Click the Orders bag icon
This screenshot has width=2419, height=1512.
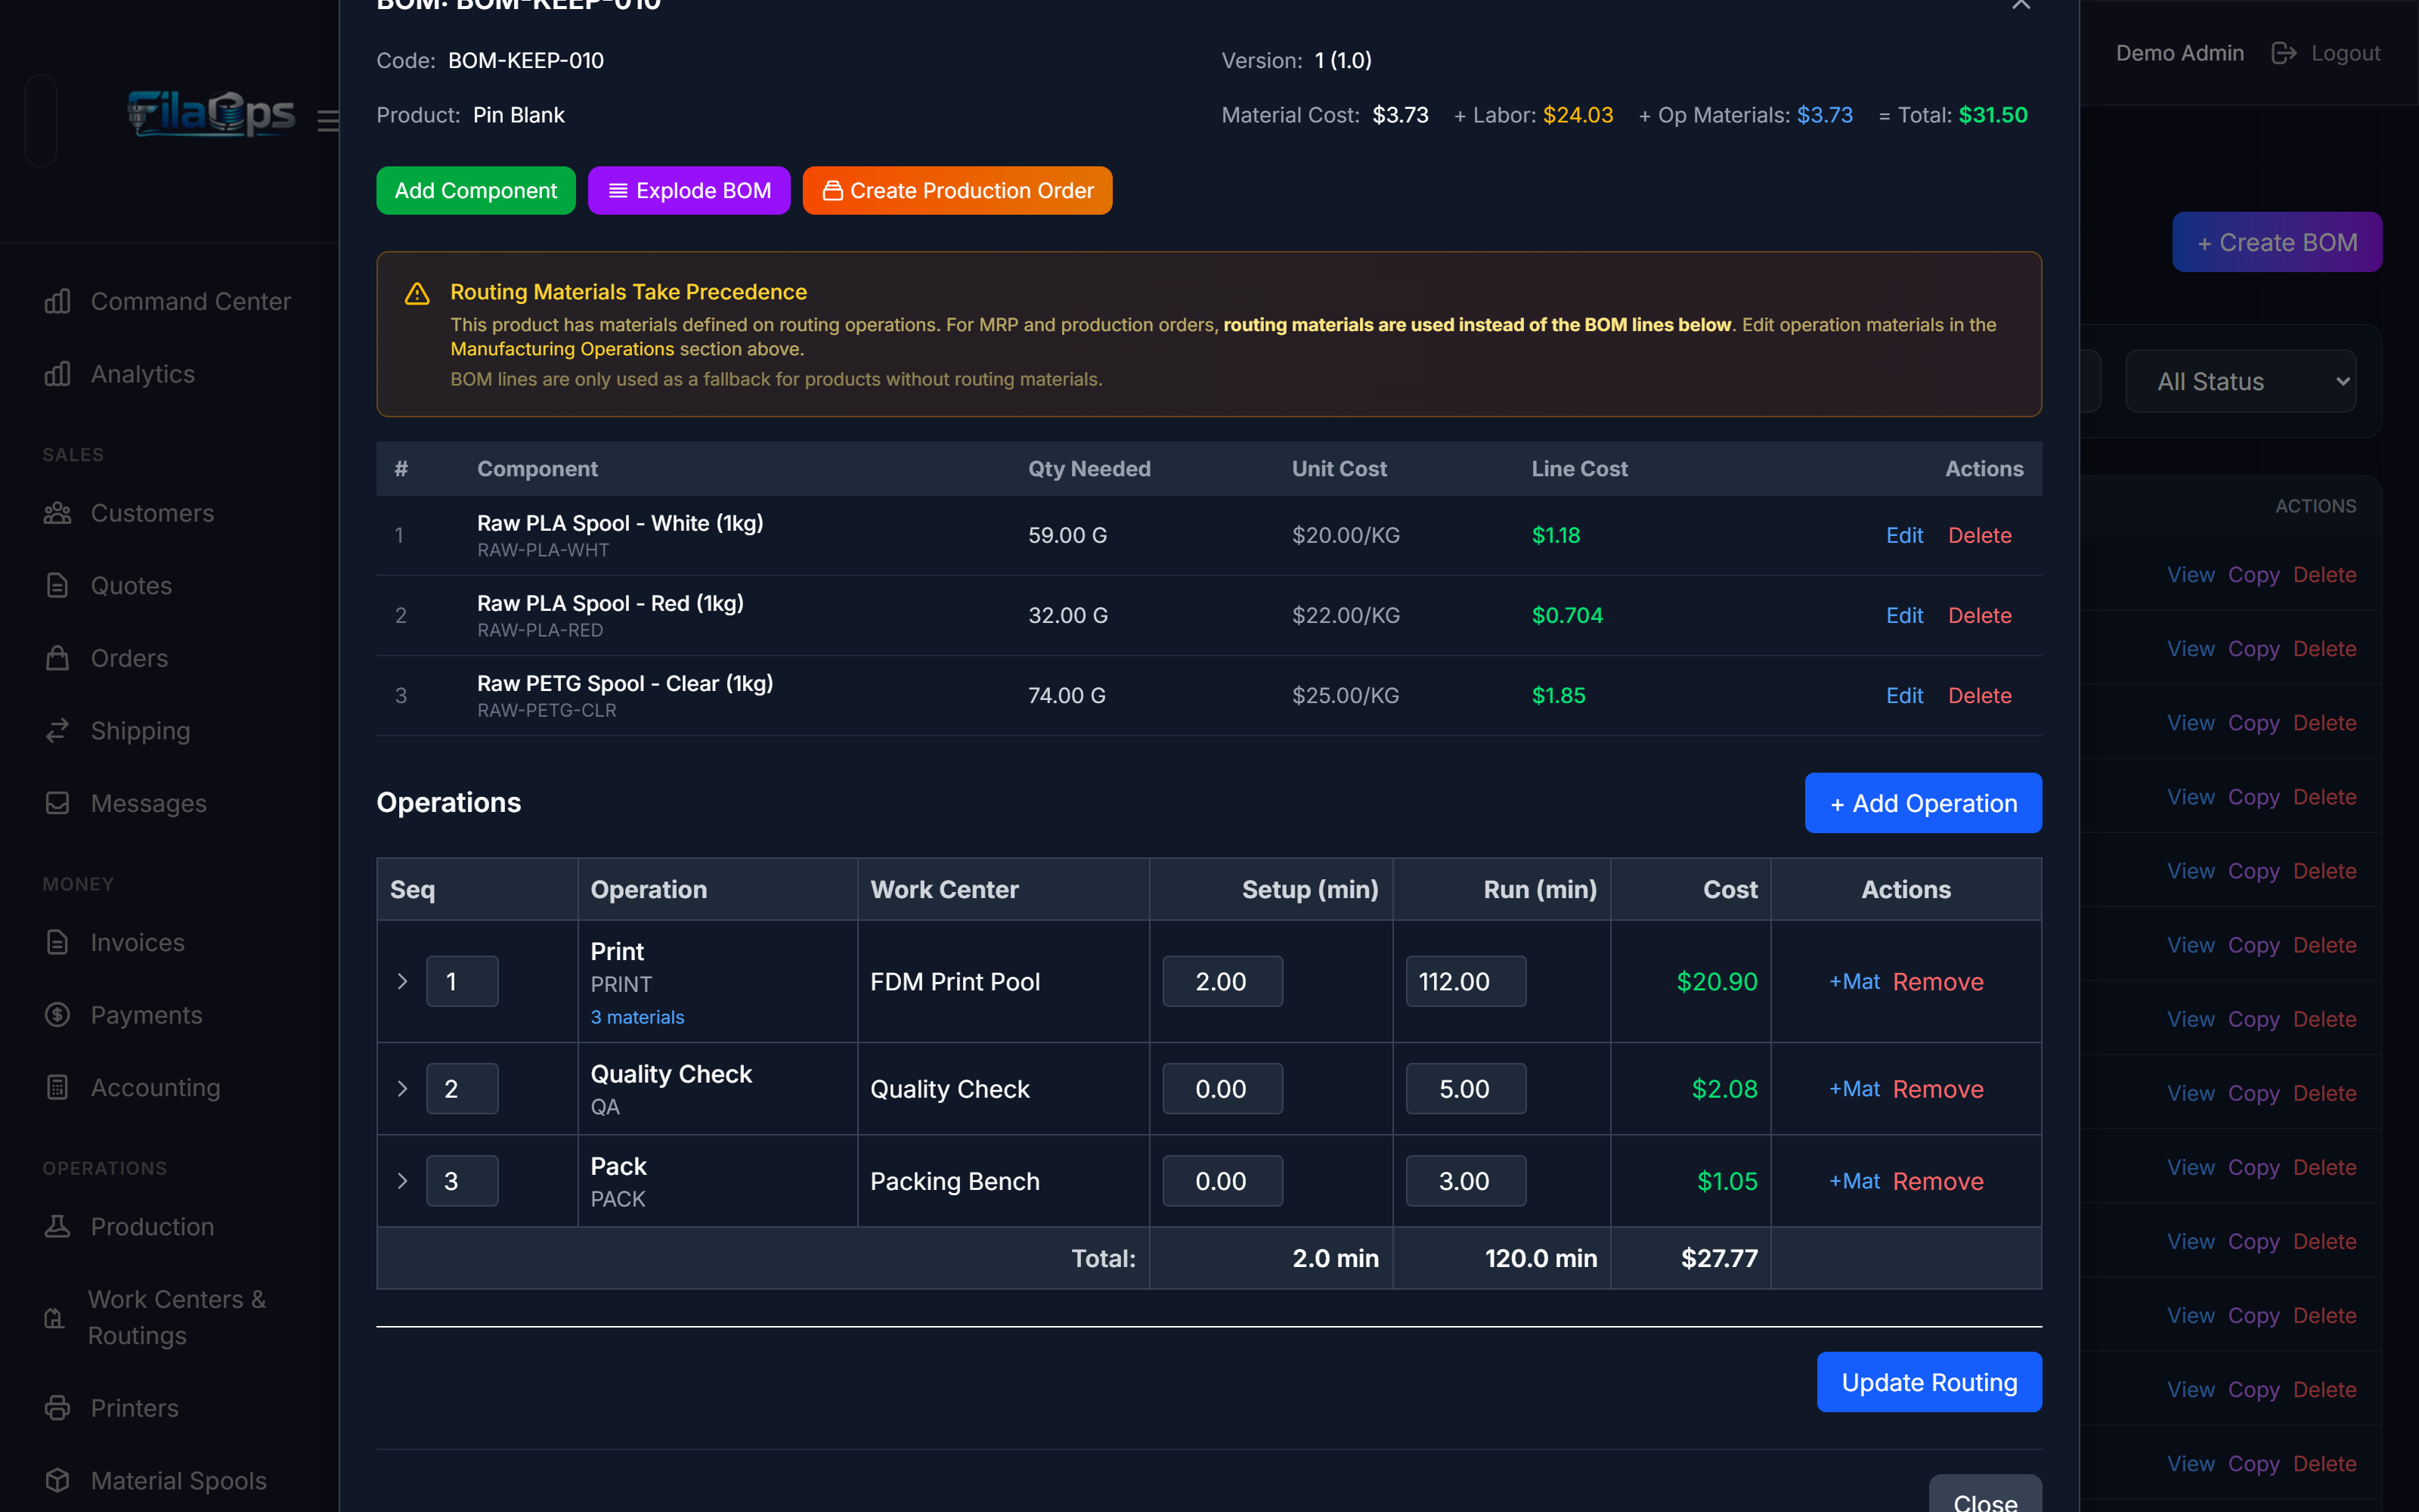point(57,658)
